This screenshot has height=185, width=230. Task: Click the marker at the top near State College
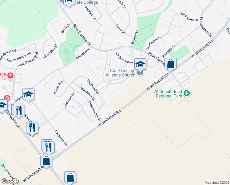pyautogui.click(x=69, y=2)
